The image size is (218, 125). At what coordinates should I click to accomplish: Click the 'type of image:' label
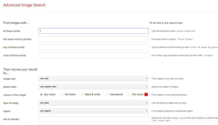click(11, 103)
